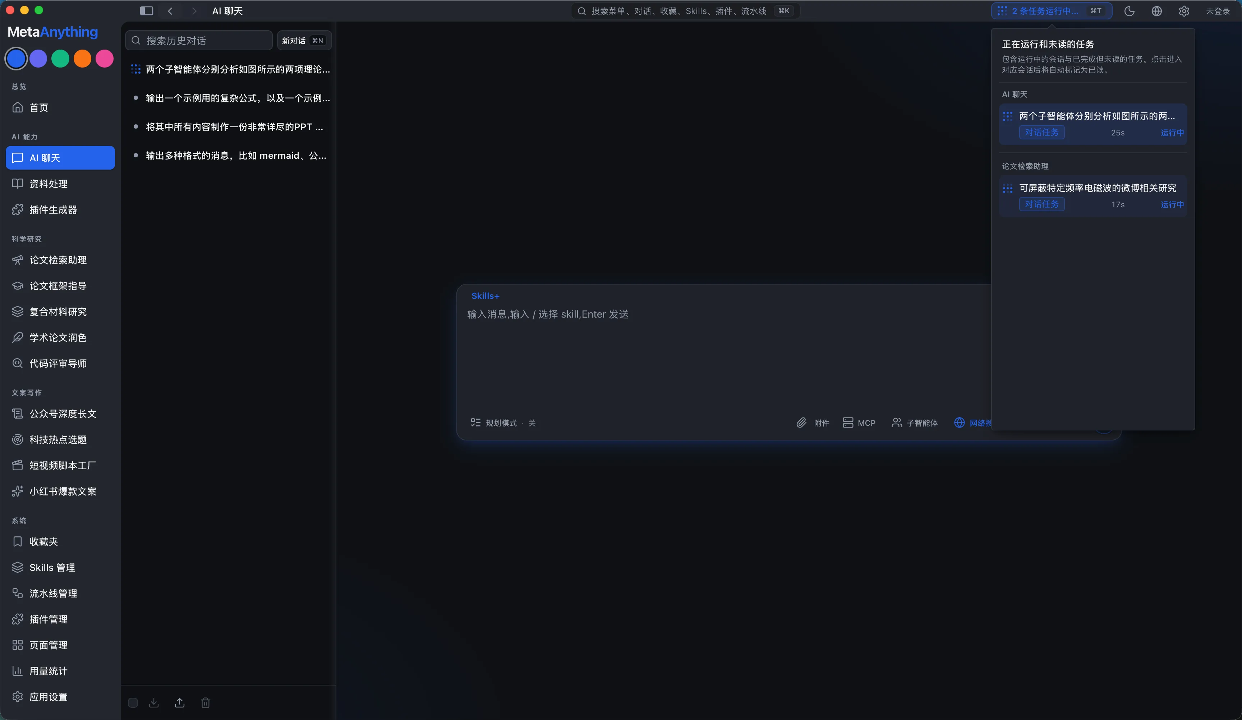Go forward with the right chevron arrow
Image resolution: width=1242 pixels, height=720 pixels.
tap(194, 11)
